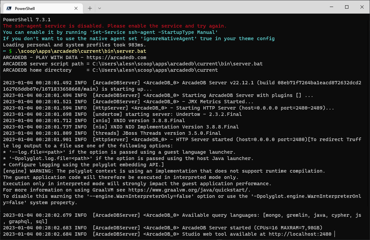Viewport: 370px width, 240px height.
Task: Click the 'ARCADEDB server script path' line
Action: pos(133,64)
